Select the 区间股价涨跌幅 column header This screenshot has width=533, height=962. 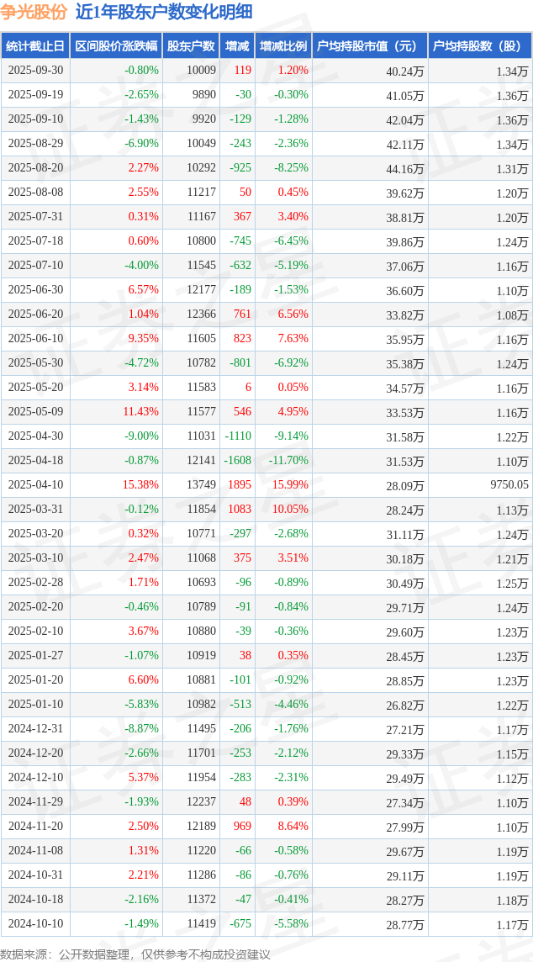(116, 46)
